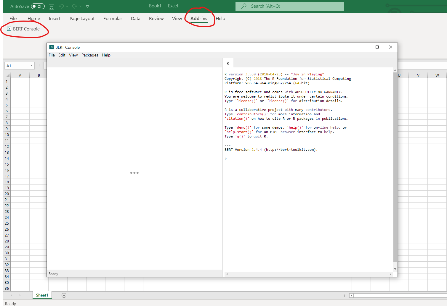Click the Ready status in Excel status bar
The width and height of the screenshot is (447, 306).
tap(10, 304)
